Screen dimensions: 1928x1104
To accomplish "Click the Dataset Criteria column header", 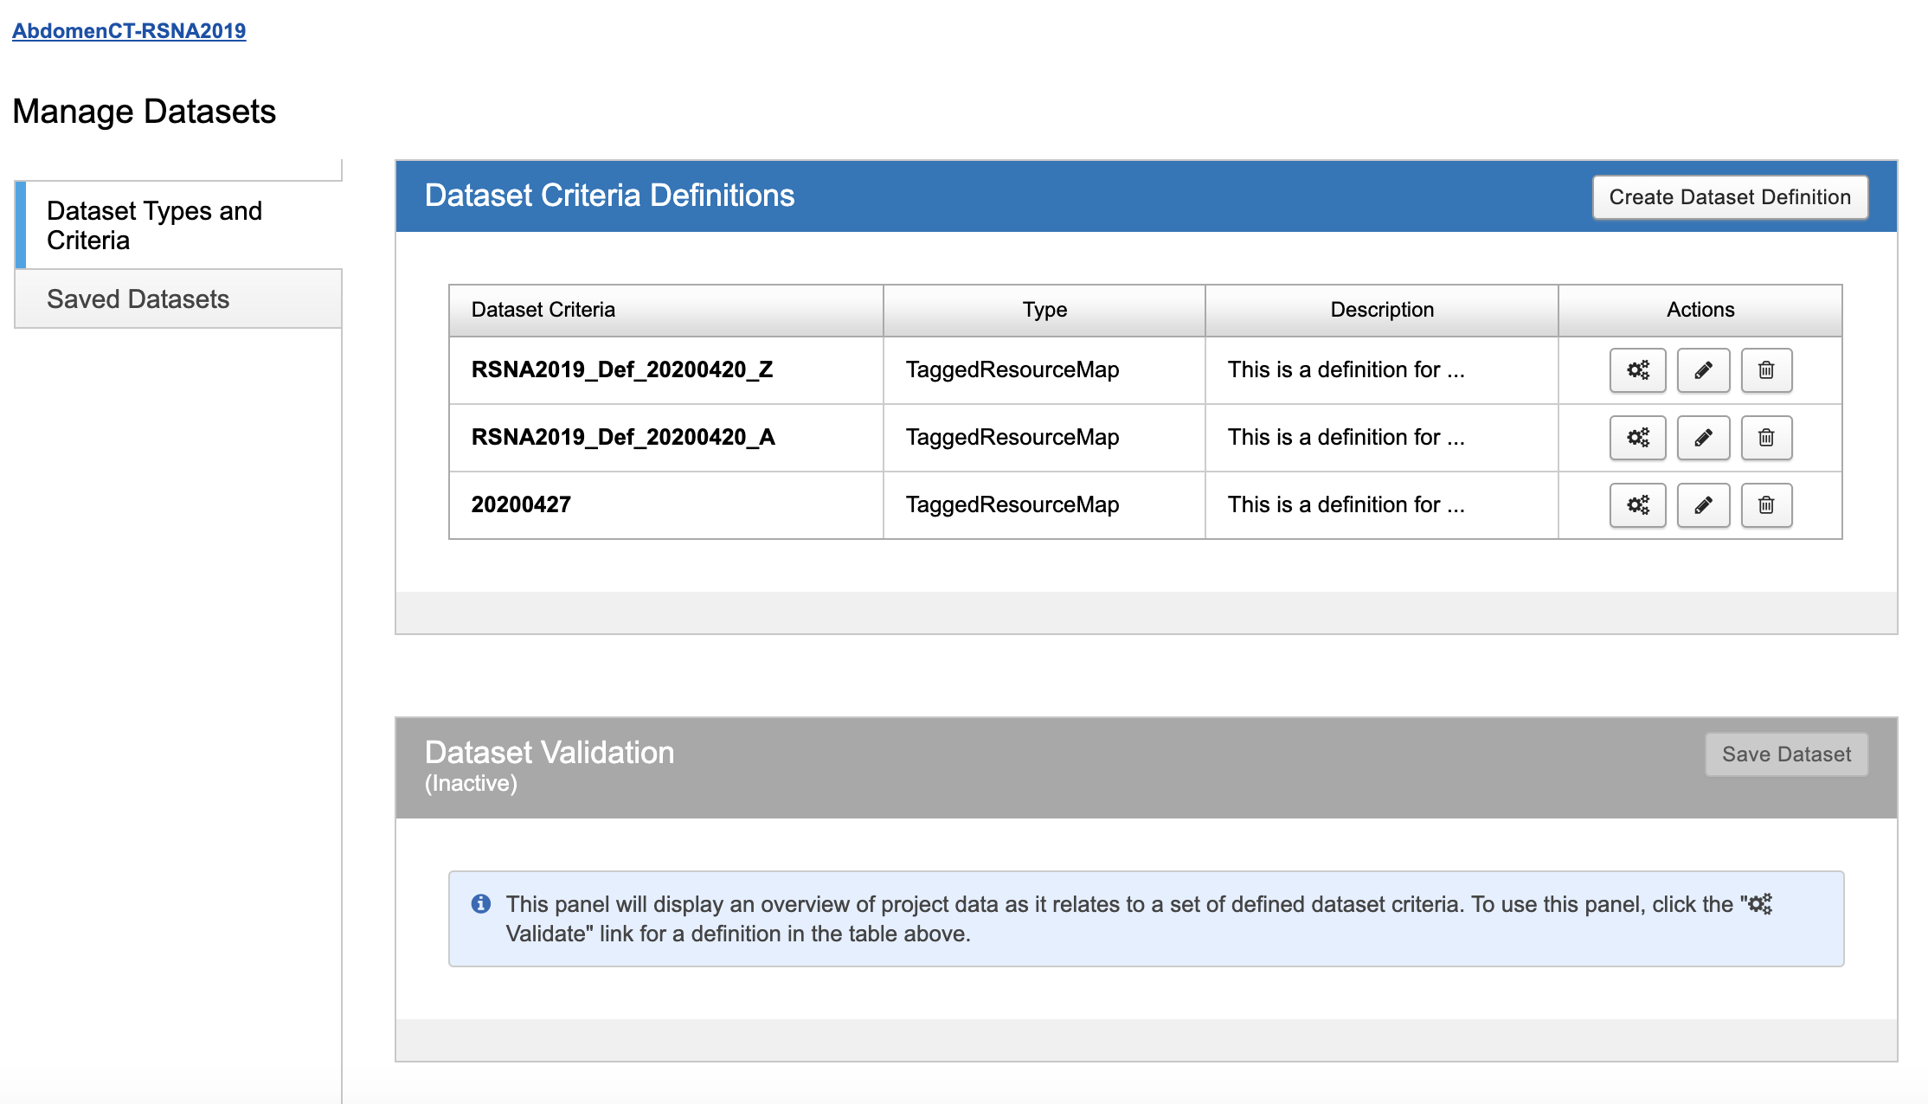I will [x=543, y=310].
